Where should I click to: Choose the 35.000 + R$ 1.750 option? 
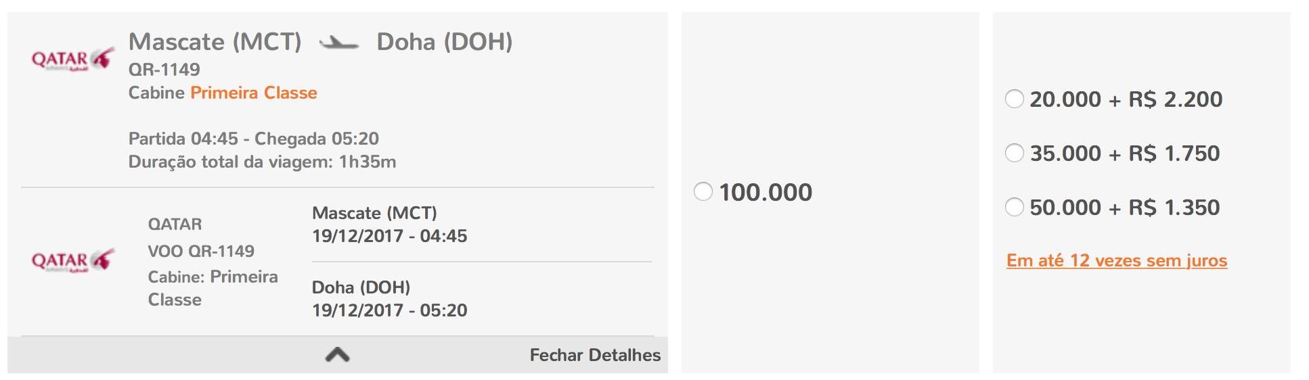click(x=1015, y=153)
